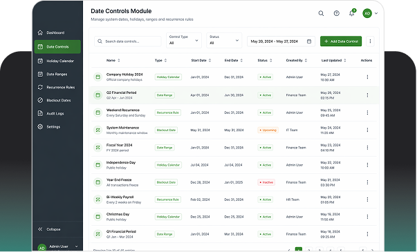Sort table by Start Date column
The width and height of the screenshot is (417, 252).
201,60
